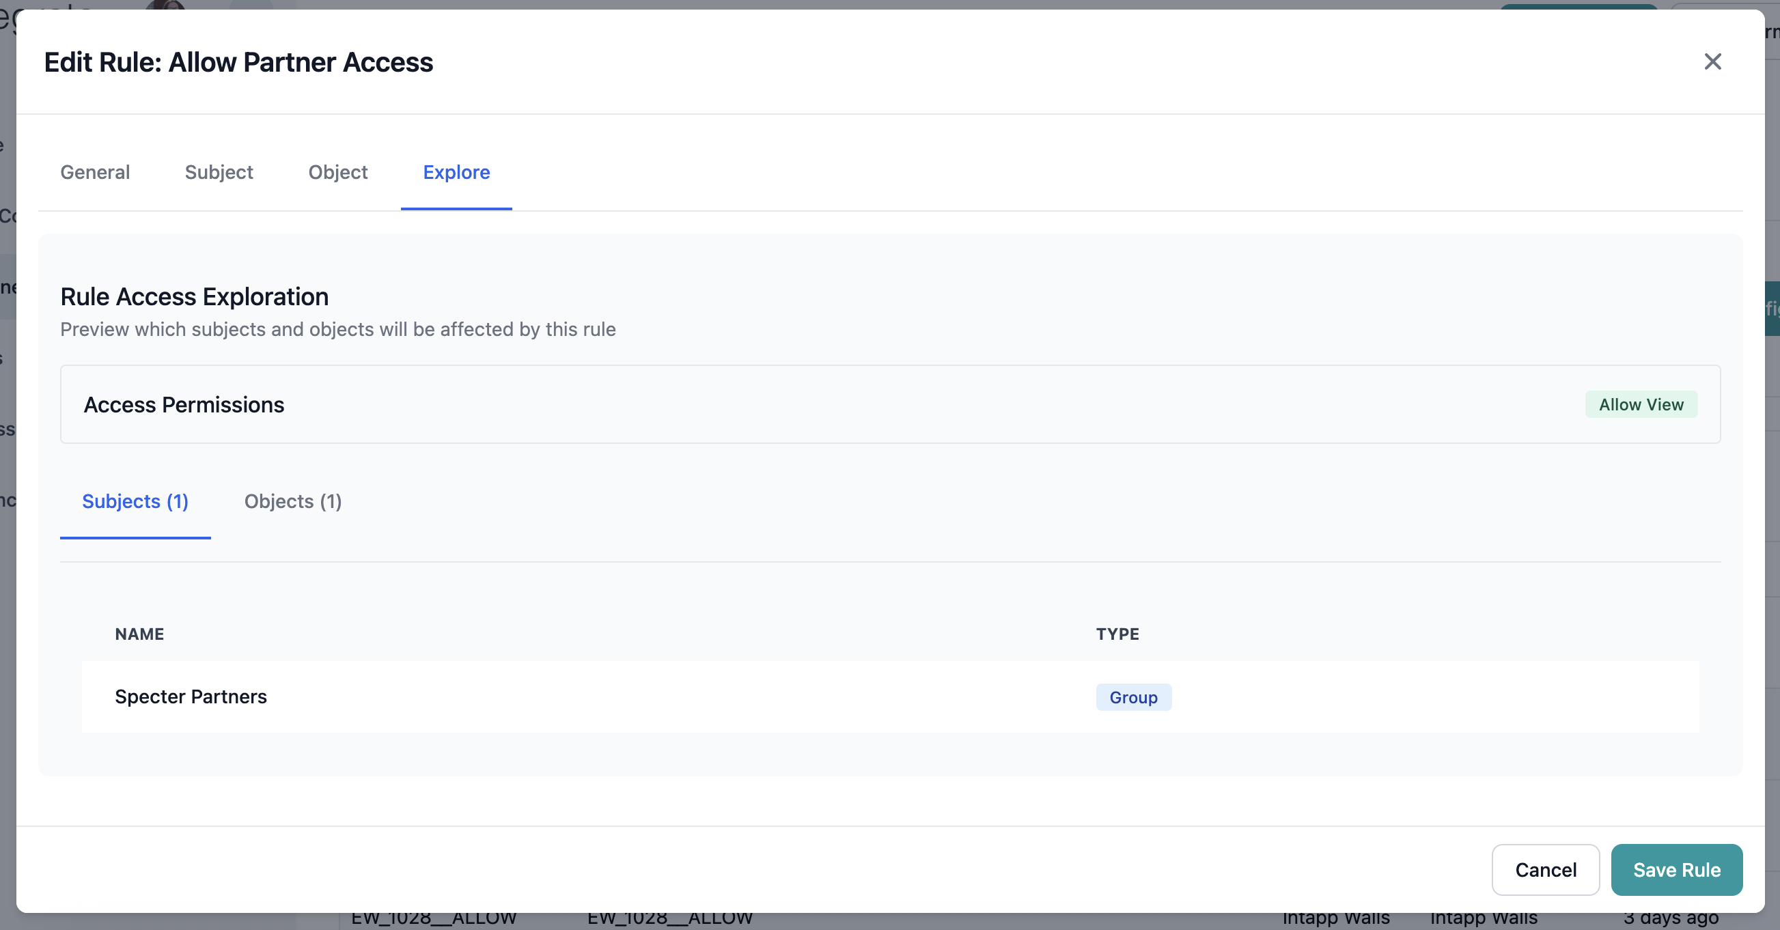Click the TYPE column header
Image resolution: width=1780 pixels, height=930 pixels.
(1117, 634)
